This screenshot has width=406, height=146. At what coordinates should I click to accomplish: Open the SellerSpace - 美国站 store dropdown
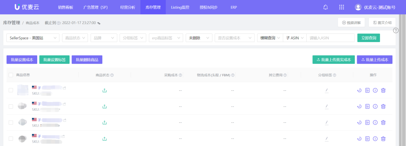click(33, 38)
